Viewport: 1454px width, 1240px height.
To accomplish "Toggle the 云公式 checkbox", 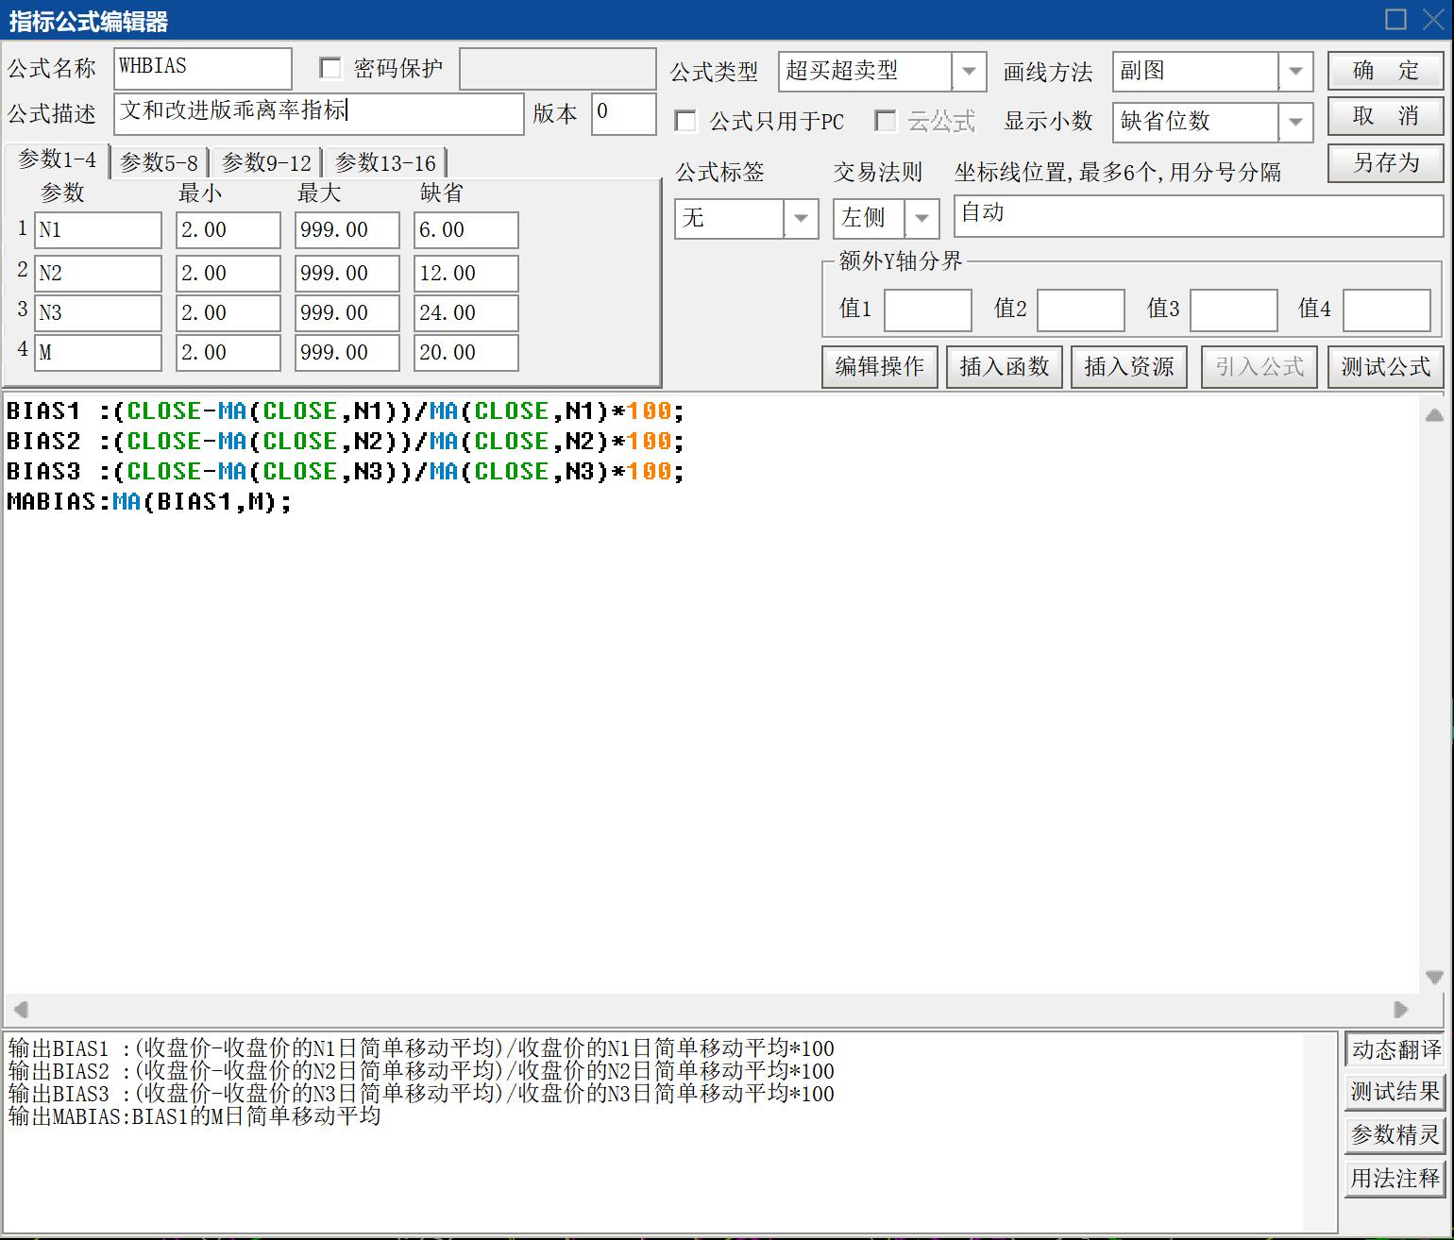I will click(886, 121).
